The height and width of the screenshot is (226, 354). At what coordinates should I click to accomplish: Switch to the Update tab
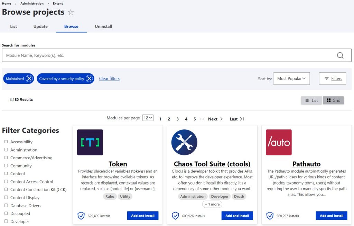40,26
